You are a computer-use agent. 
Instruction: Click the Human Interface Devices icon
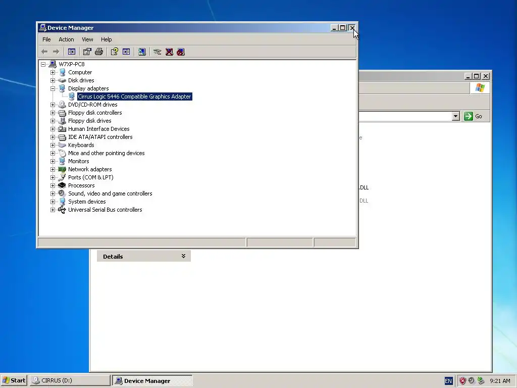pos(62,129)
